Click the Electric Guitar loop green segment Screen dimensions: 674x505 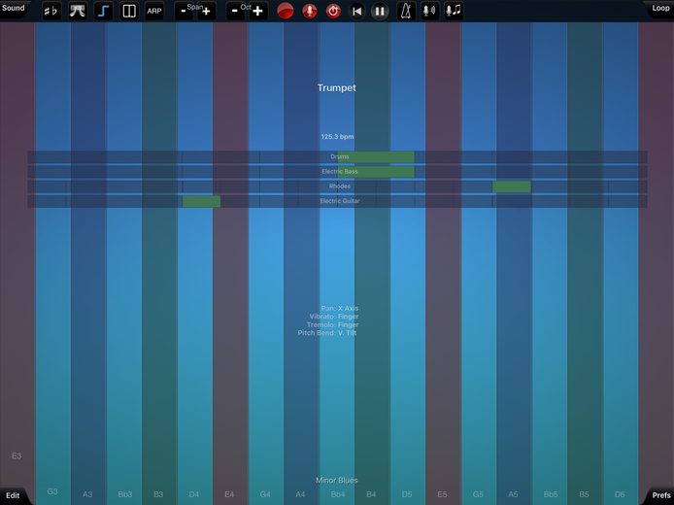click(201, 201)
